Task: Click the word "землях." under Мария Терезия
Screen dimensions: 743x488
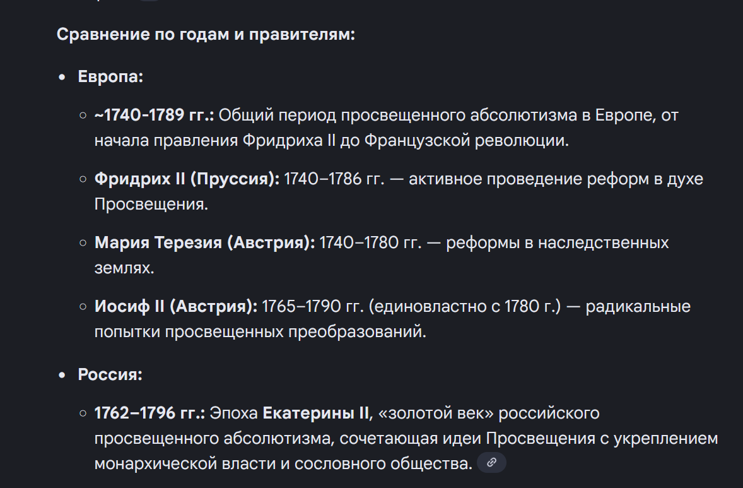Action: coord(124,268)
